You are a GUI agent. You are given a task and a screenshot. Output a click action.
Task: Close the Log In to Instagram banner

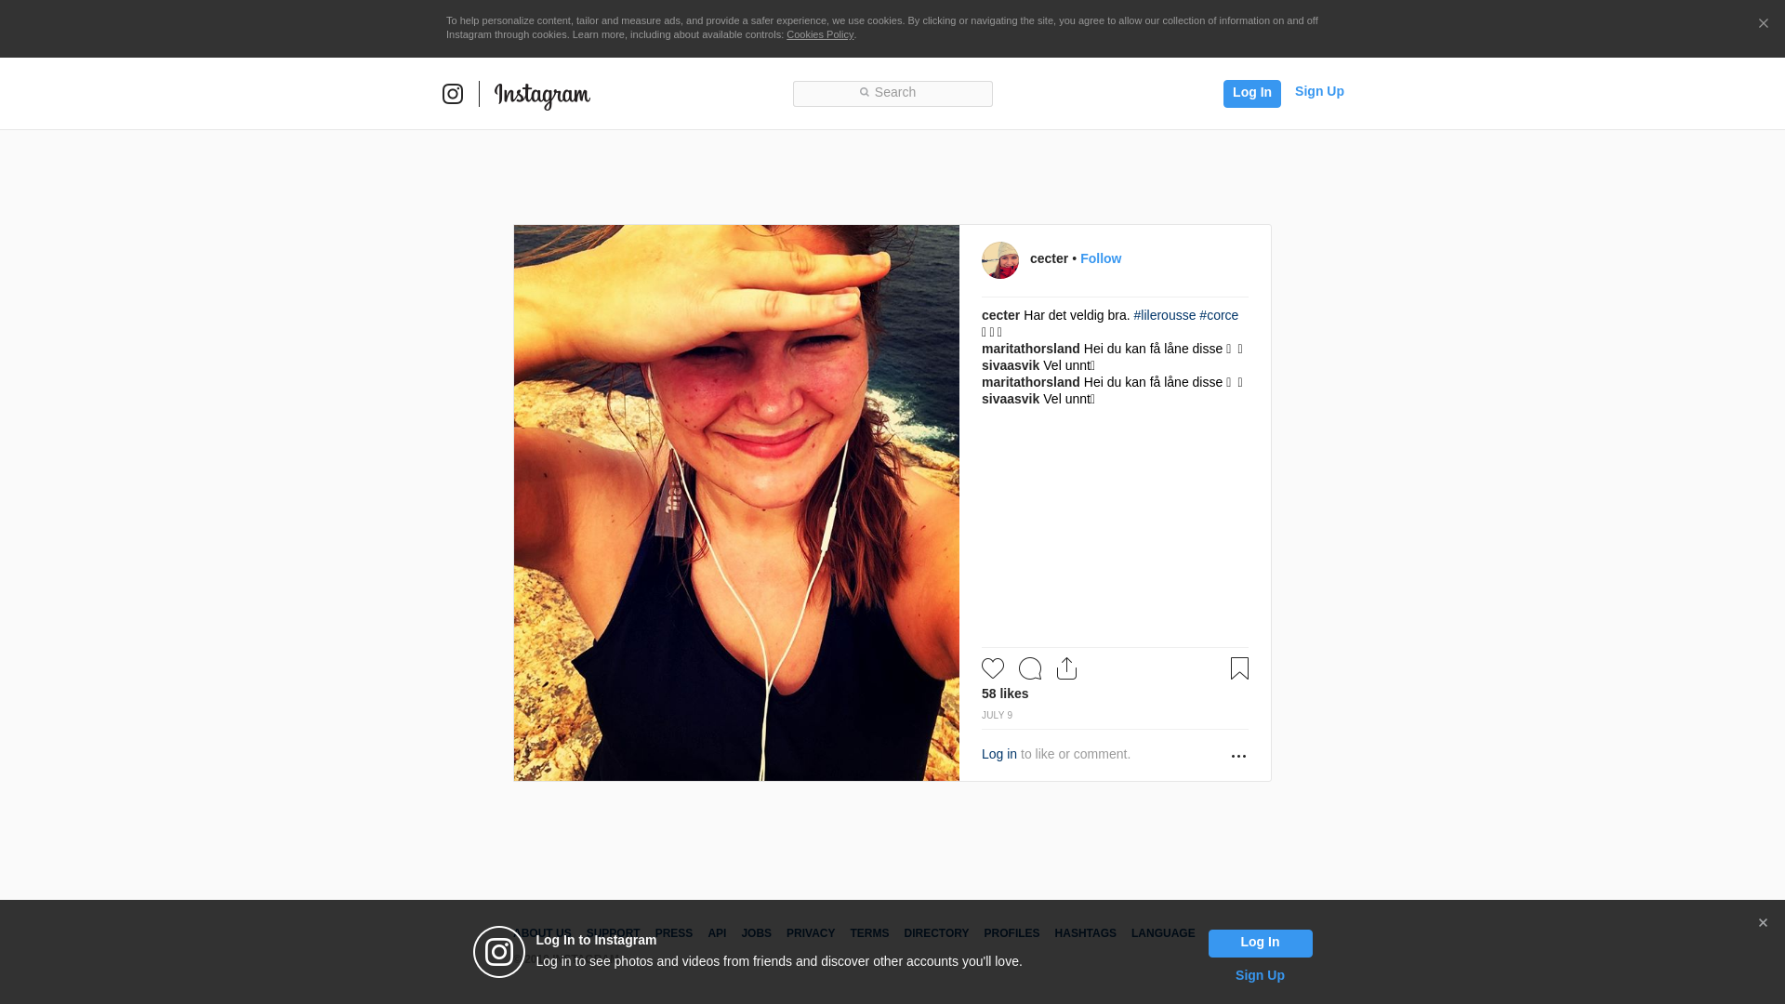coord(1763,923)
